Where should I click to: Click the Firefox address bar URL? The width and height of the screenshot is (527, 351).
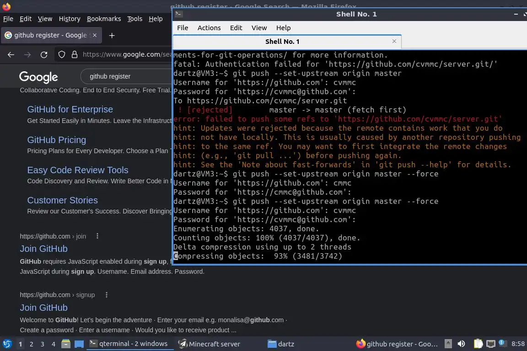pyautogui.click(x=127, y=54)
